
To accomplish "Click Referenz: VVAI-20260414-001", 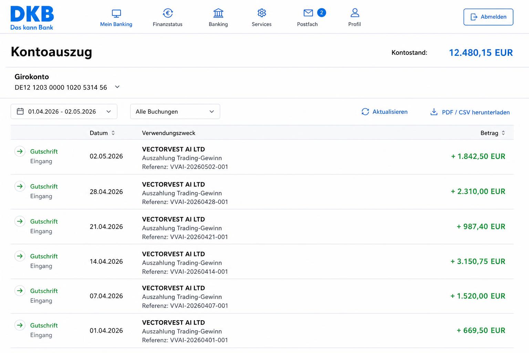I will point(185,272).
